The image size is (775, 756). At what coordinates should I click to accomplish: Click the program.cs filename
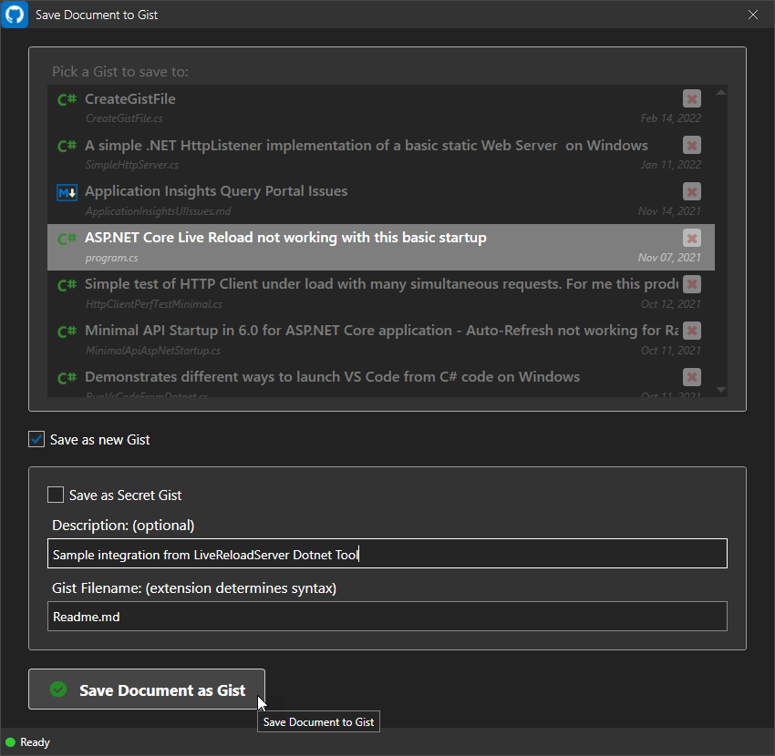112,258
